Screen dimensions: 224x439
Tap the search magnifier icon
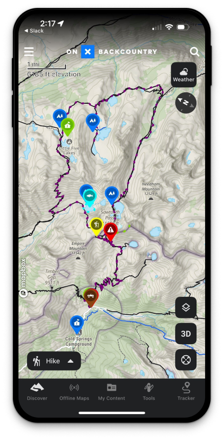(x=195, y=52)
